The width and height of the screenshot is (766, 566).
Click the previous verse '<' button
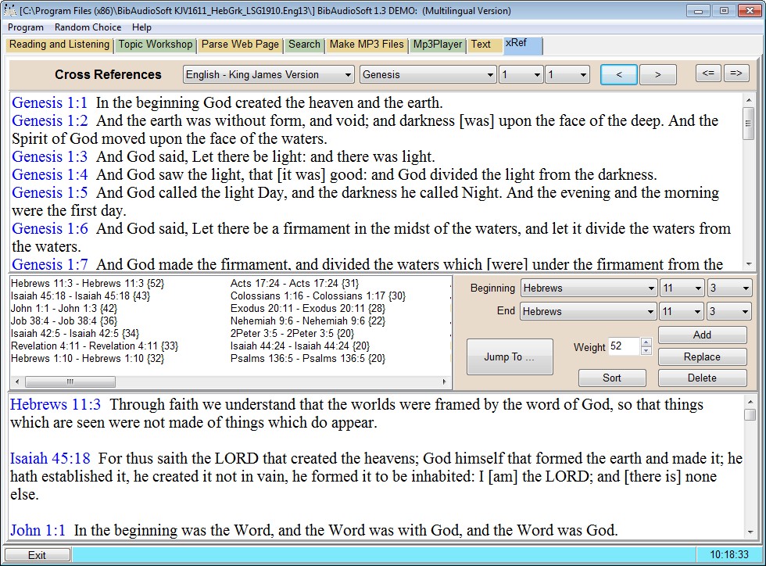click(619, 74)
